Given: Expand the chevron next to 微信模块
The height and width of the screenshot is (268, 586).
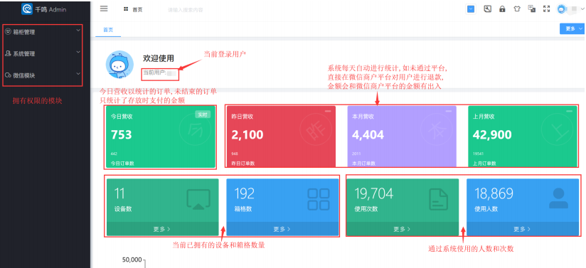Looking at the screenshot, I should (78, 74).
